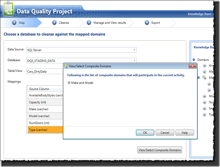Click OK in composite domains dialog
This screenshot has width=220, height=167.
click(x=145, y=132)
